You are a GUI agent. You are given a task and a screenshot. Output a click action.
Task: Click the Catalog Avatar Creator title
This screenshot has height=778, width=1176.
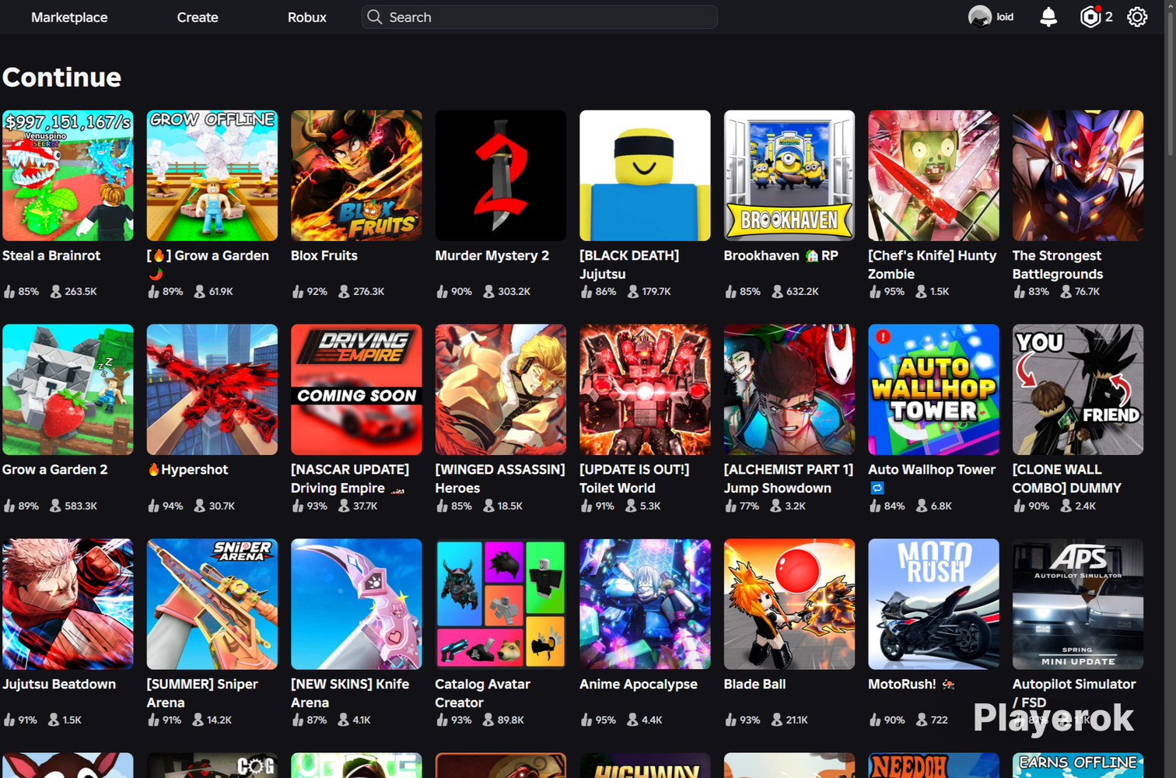[x=483, y=693]
